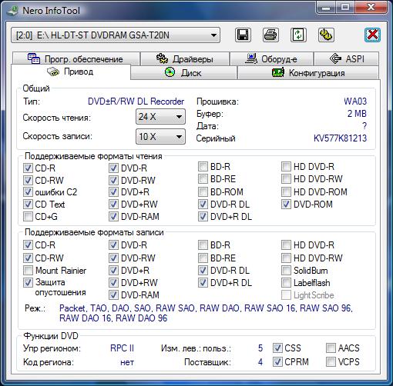This screenshot has height=386, width=393.
Task: Toggle Защита опустошения checkbox
Action: click(28, 282)
